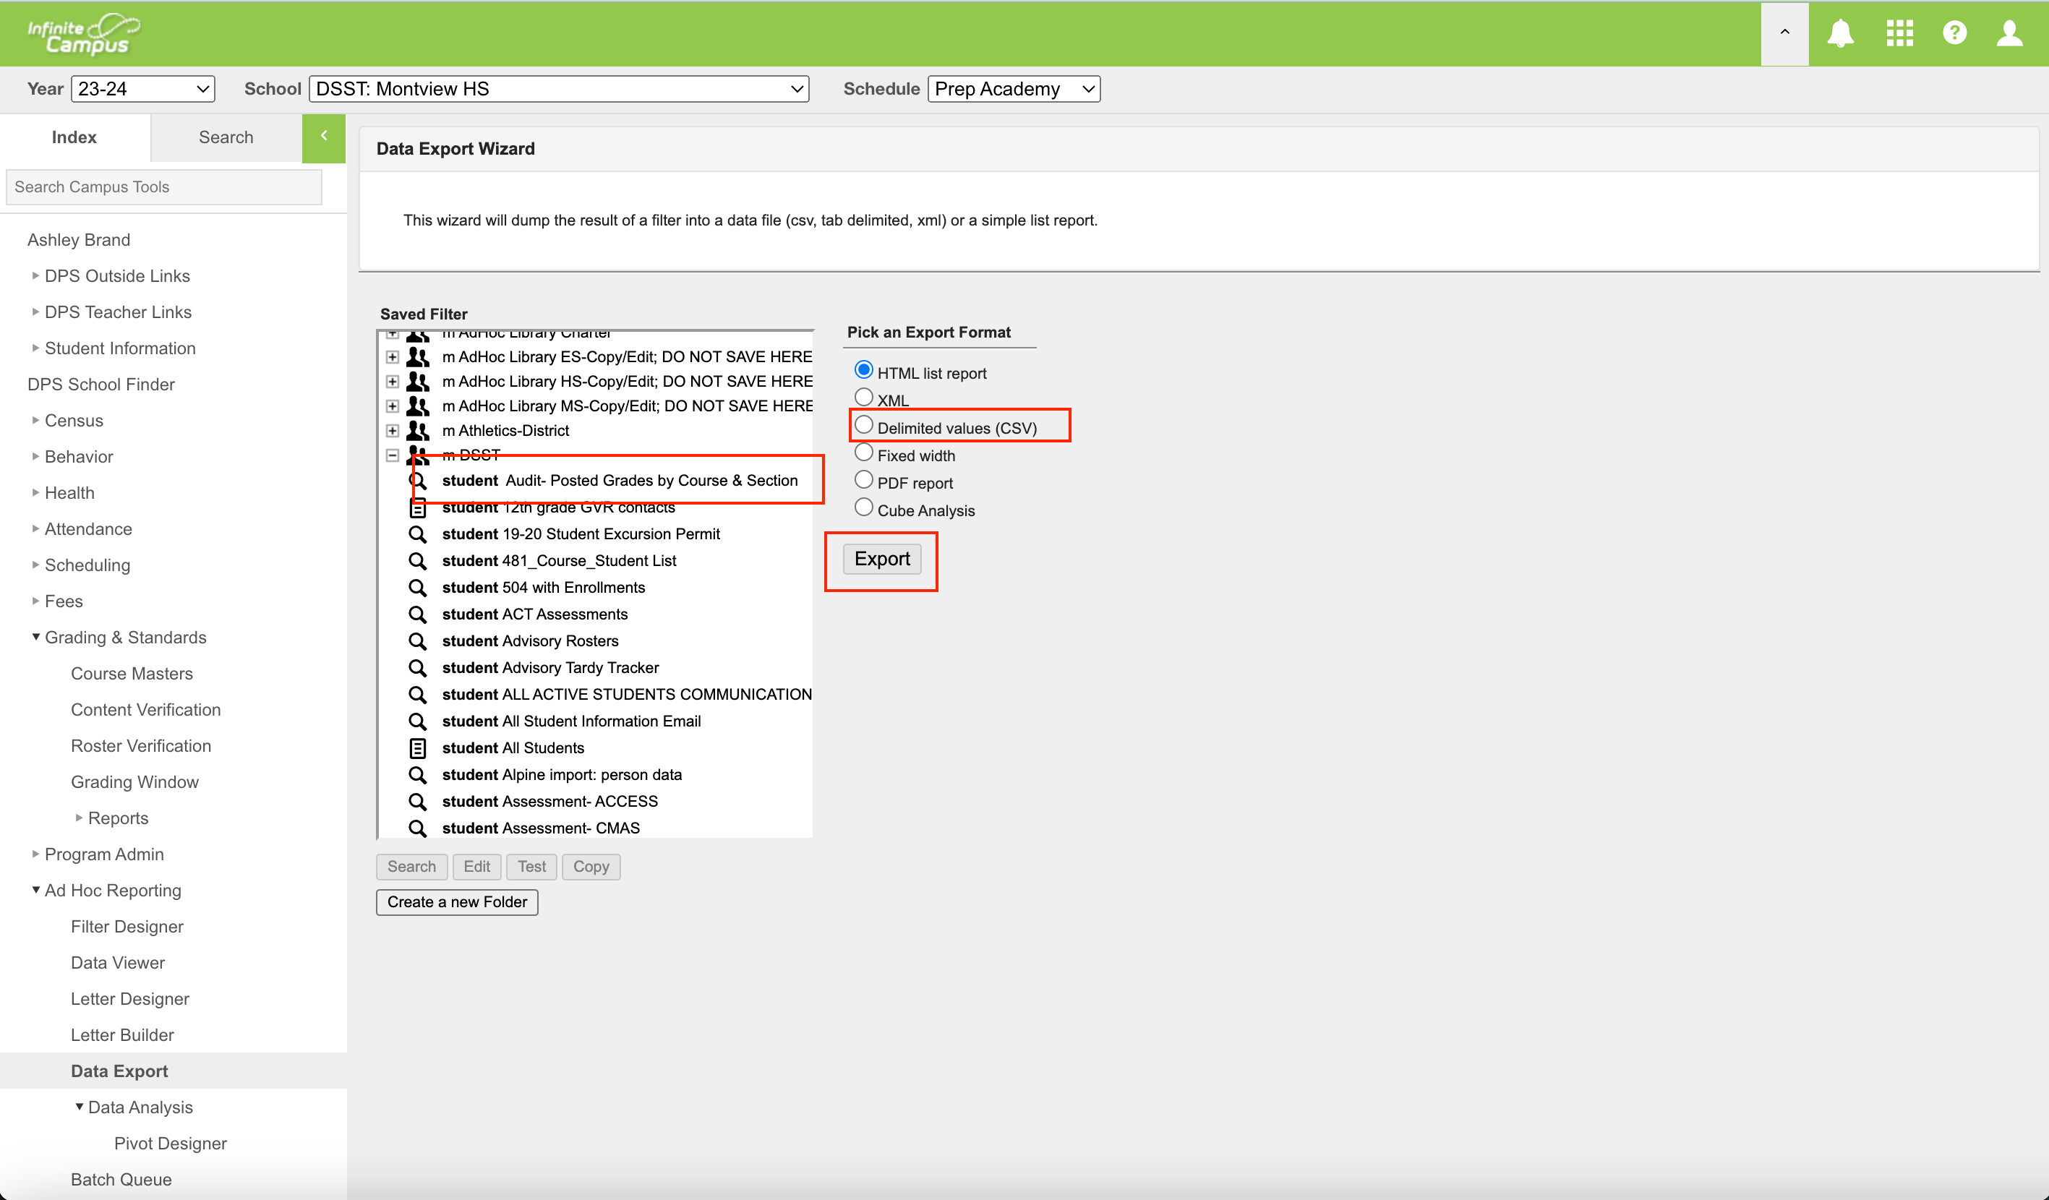Open the Schedule dropdown showing Prep Academy
2049x1200 pixels.
click(1013, 89)
